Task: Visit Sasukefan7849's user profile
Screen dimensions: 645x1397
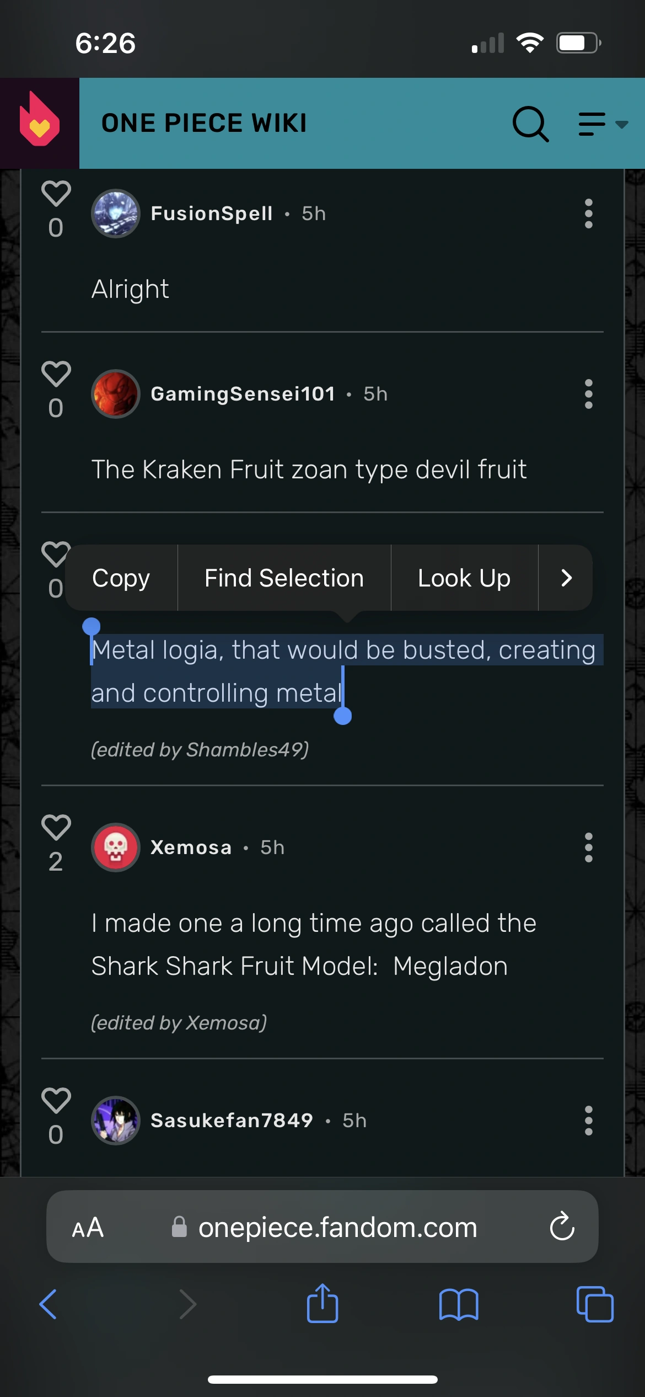Action: [232, 1121]
